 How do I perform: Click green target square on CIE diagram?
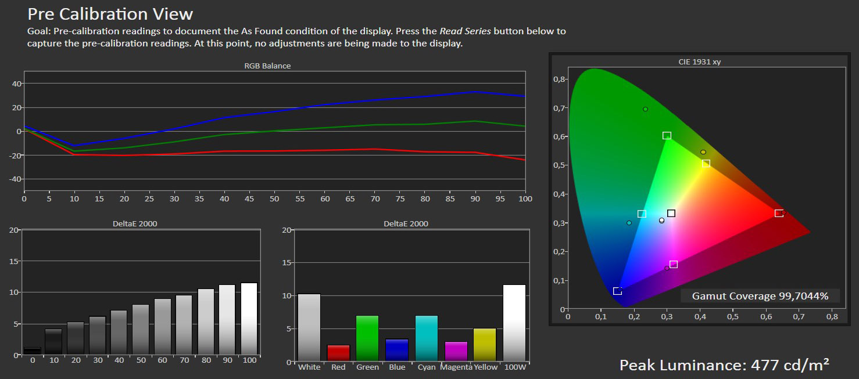pyautogui.click(x=667, y=135)
